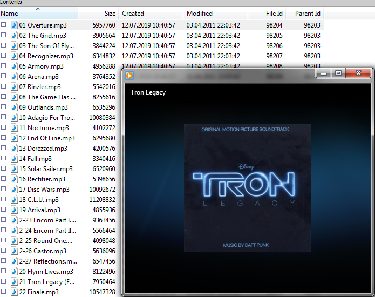Select the checkbox for 09 Outlands.mp3

point(3,107)
